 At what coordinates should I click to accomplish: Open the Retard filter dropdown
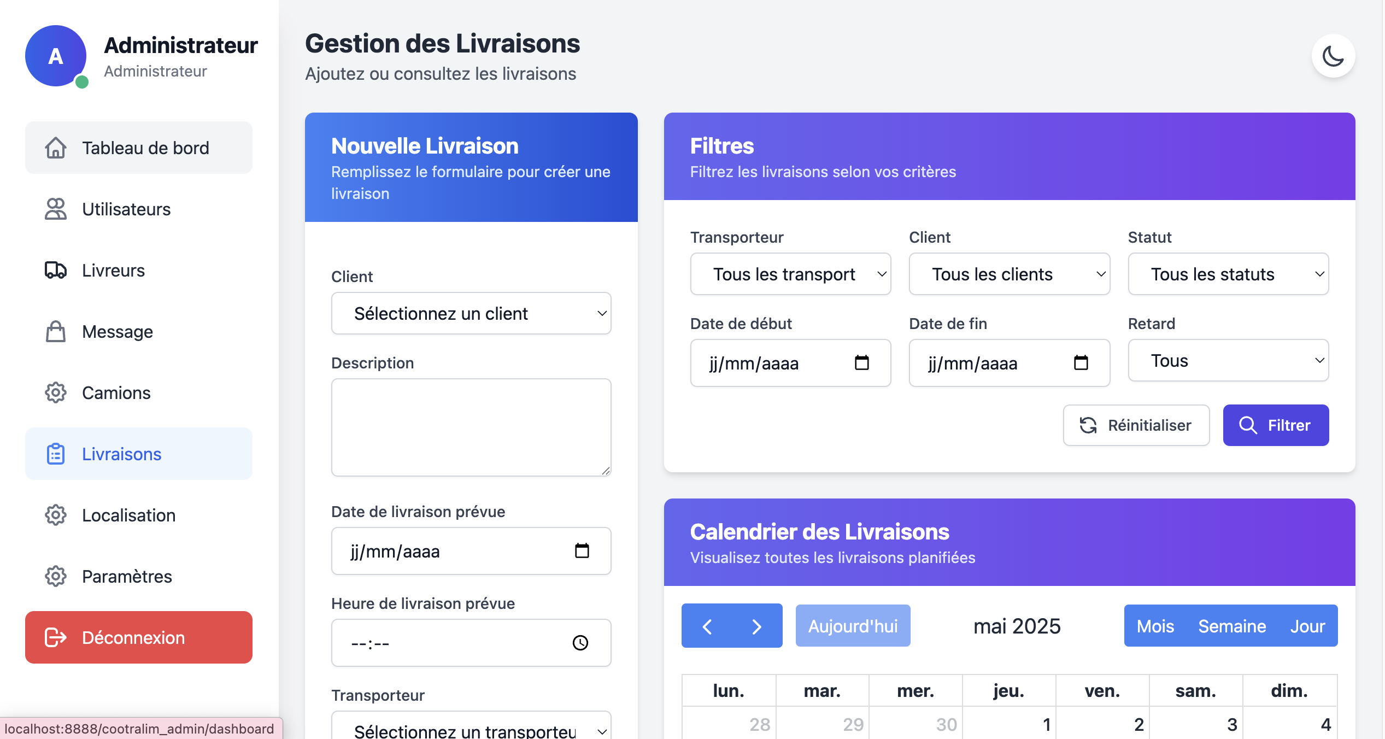coord(1228,360)
